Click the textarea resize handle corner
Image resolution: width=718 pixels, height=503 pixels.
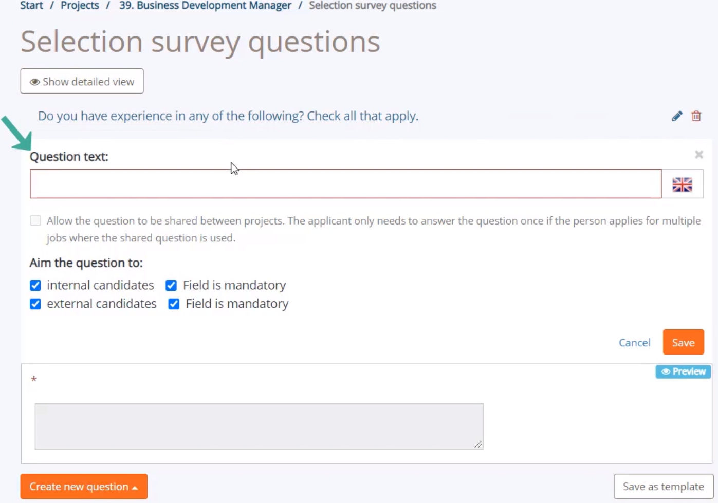pos(478,444)
